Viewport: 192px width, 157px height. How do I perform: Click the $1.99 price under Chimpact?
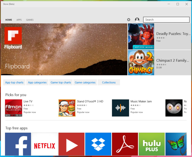(x=159, y=68)
